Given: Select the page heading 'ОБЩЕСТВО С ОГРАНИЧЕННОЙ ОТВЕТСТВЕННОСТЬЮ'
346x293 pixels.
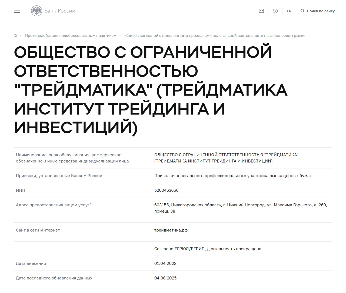Looking at the screenshot, I should (151, 90).
